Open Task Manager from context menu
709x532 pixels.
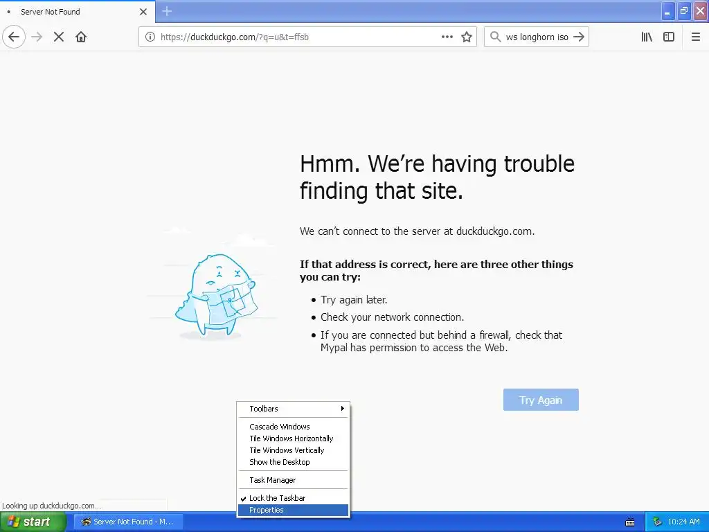(x=293, y=480)
